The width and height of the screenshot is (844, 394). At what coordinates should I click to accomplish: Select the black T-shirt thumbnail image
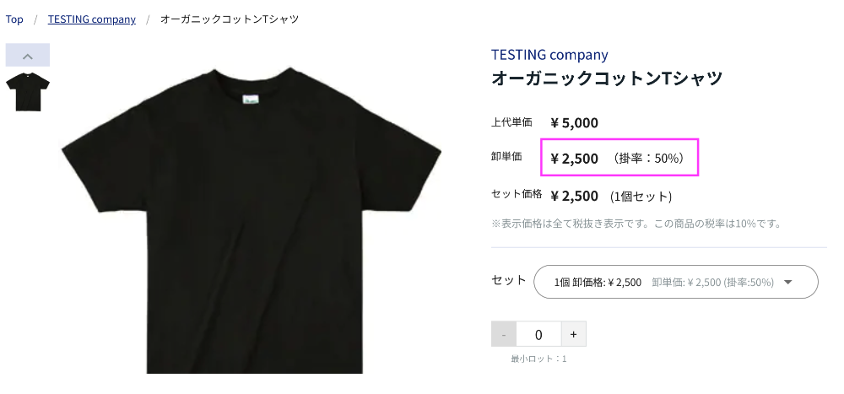(28, 91)
